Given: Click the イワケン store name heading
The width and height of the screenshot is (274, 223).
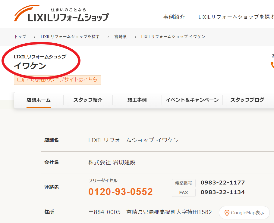Looking at the screenshot, I should click(x=30, y=66).
